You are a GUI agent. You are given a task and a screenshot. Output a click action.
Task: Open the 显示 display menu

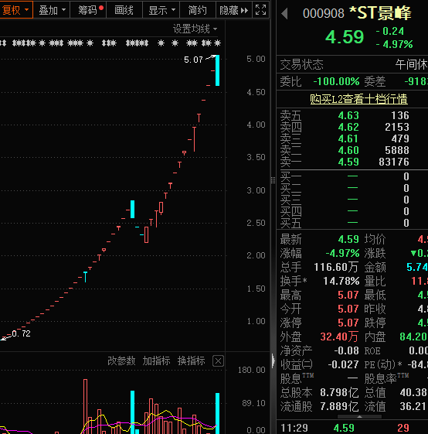(161, 10)
